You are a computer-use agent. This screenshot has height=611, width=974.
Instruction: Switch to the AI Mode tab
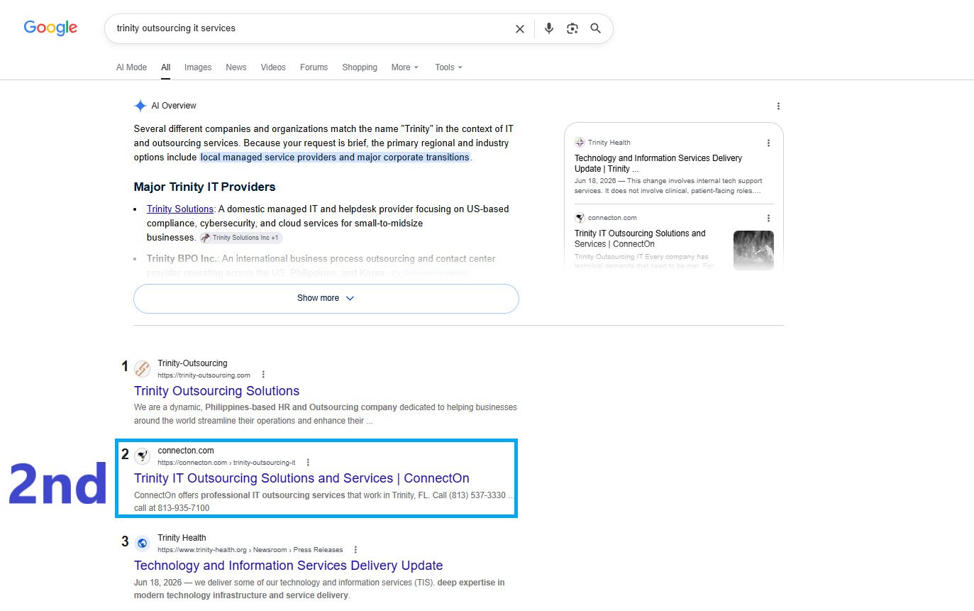[x=131, y=67]
